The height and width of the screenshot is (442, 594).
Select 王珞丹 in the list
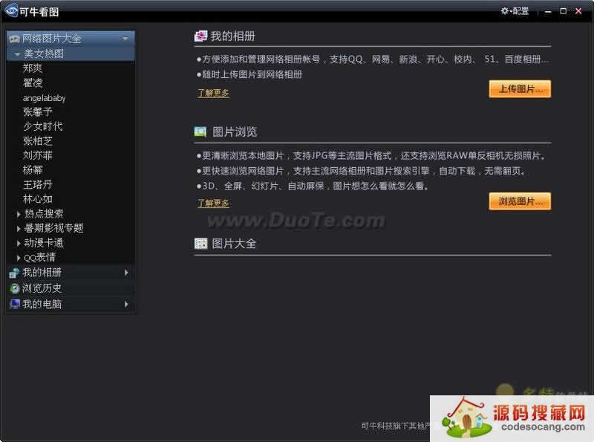coord(38,185)
